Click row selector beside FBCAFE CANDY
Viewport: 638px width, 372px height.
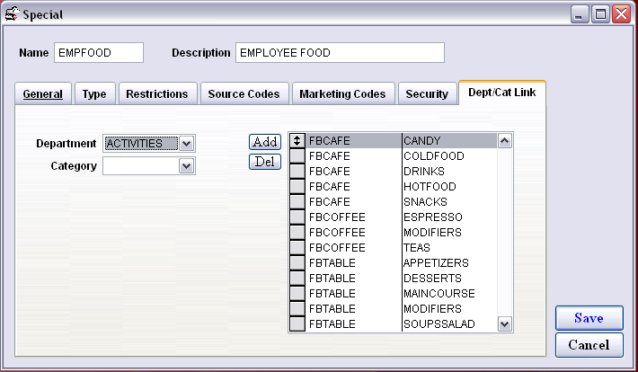point(297,141)
